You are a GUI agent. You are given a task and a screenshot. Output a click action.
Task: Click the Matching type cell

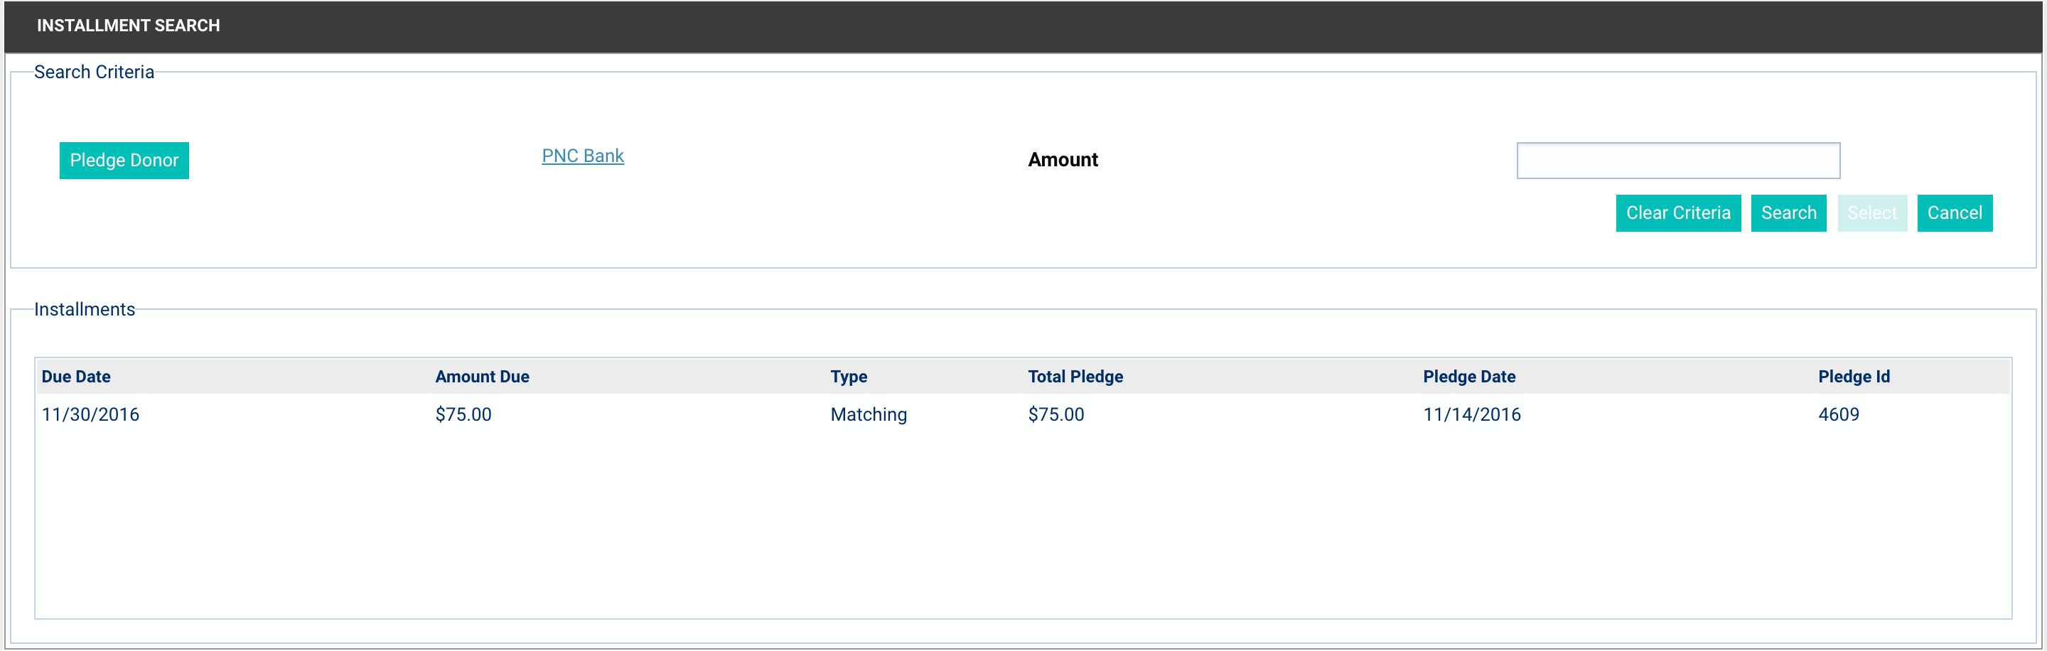click(869, 414)
